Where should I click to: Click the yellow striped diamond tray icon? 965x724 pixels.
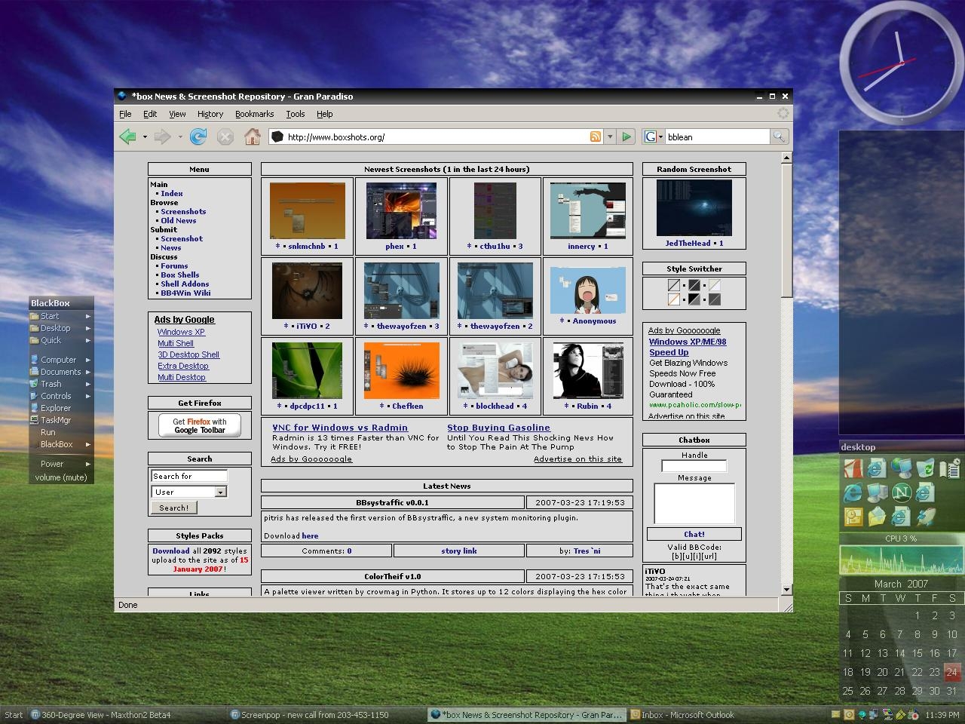click(x=901, y=715)
